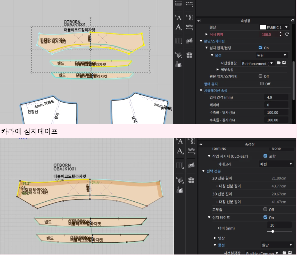Undock the upper 속성창 panel with float icon

[292, 21]
